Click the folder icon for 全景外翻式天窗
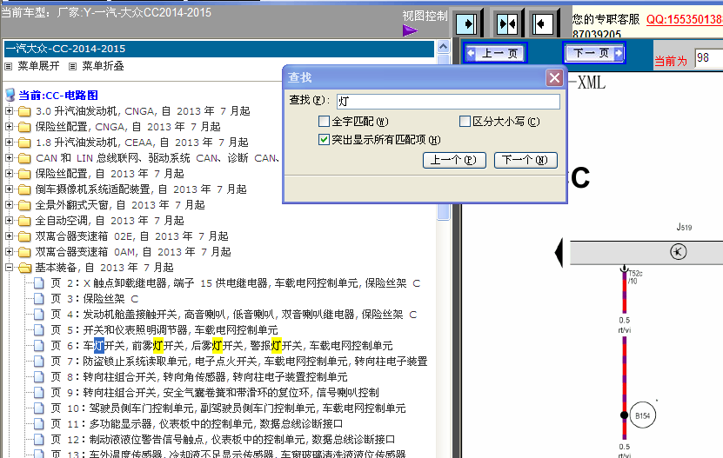Image resolution: width=723 pixels, height=458 pixels. pyautogui.click(x=24, y=205)
